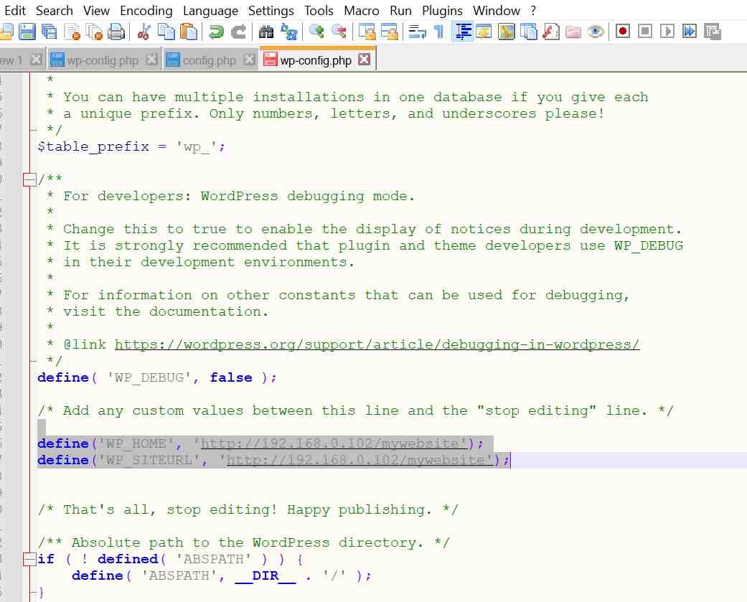747x602 pixels.
Task: Open the Document List panel icon
Action: pyautogui.click(x=528, y=32)
